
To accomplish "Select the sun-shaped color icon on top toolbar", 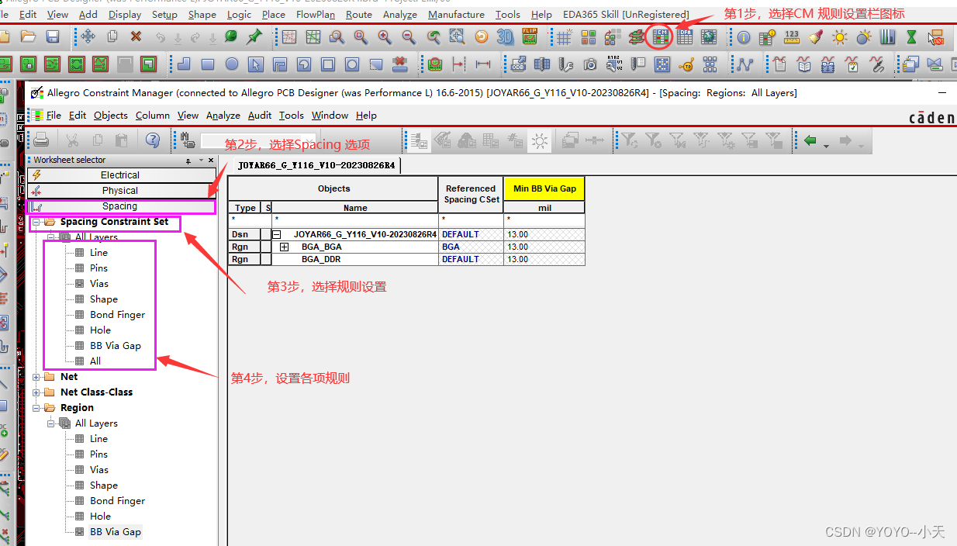I will point(840,36).
